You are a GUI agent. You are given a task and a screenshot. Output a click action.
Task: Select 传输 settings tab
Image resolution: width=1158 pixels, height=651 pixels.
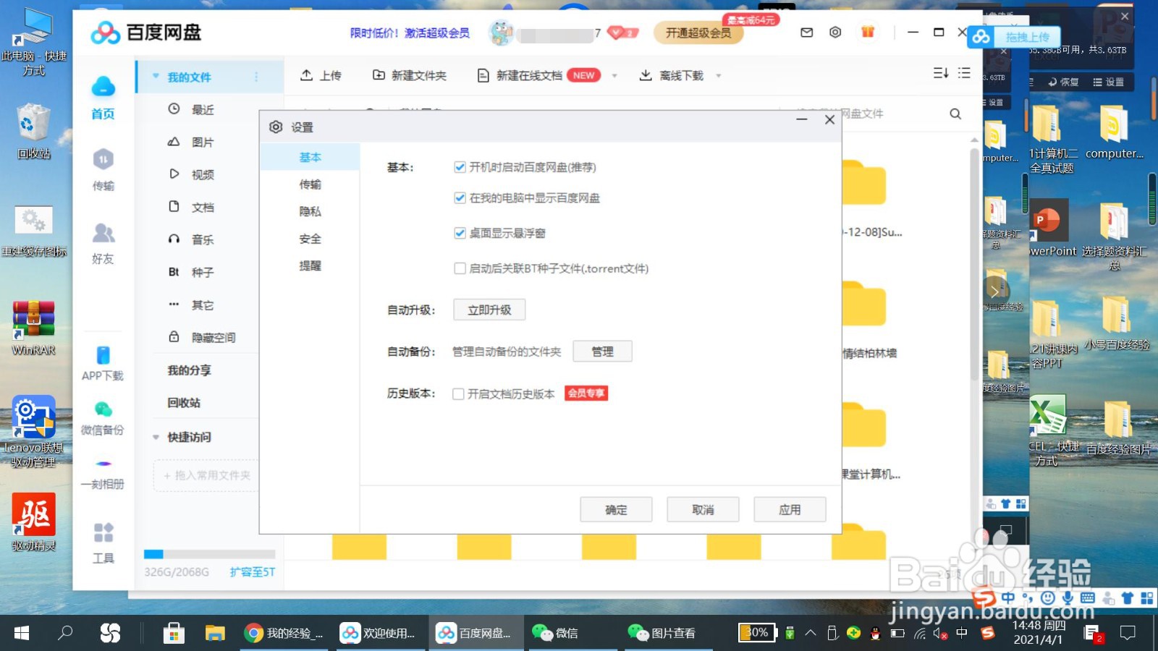(310, 184)
